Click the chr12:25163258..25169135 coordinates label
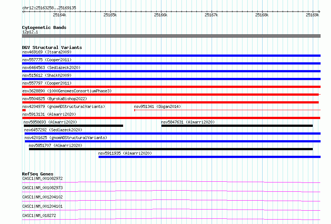Viewport: 331px width, 224px height. click(x=49, y=8)
